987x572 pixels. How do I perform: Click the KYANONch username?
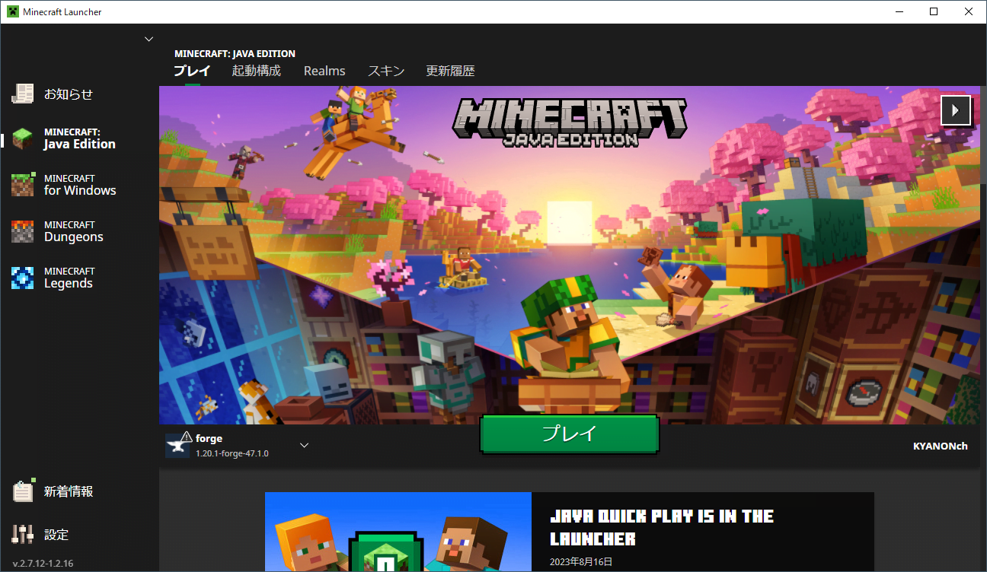point(940,446)
